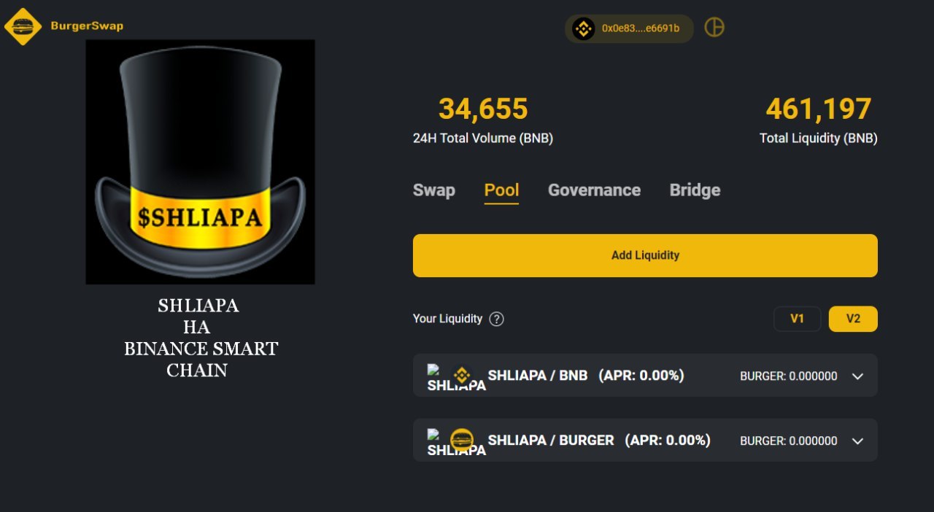Image resolution: width=934 pixels, height=512 pixels.
Task: Open the BurgerSwap brand name link
Action: (87, 26)
